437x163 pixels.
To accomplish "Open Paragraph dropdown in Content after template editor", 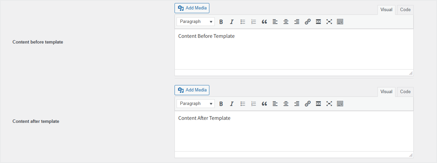I will 195,104.
